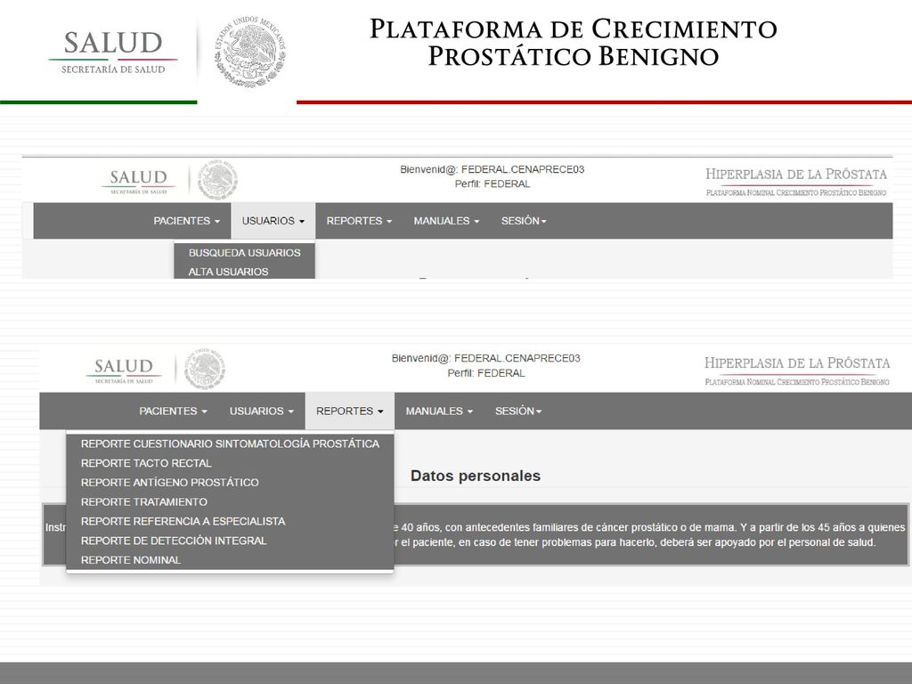Open SESIÓN menu in screenshot with USUARIOS open
This screenshot has width=912, height=684.
click(524, 221)
